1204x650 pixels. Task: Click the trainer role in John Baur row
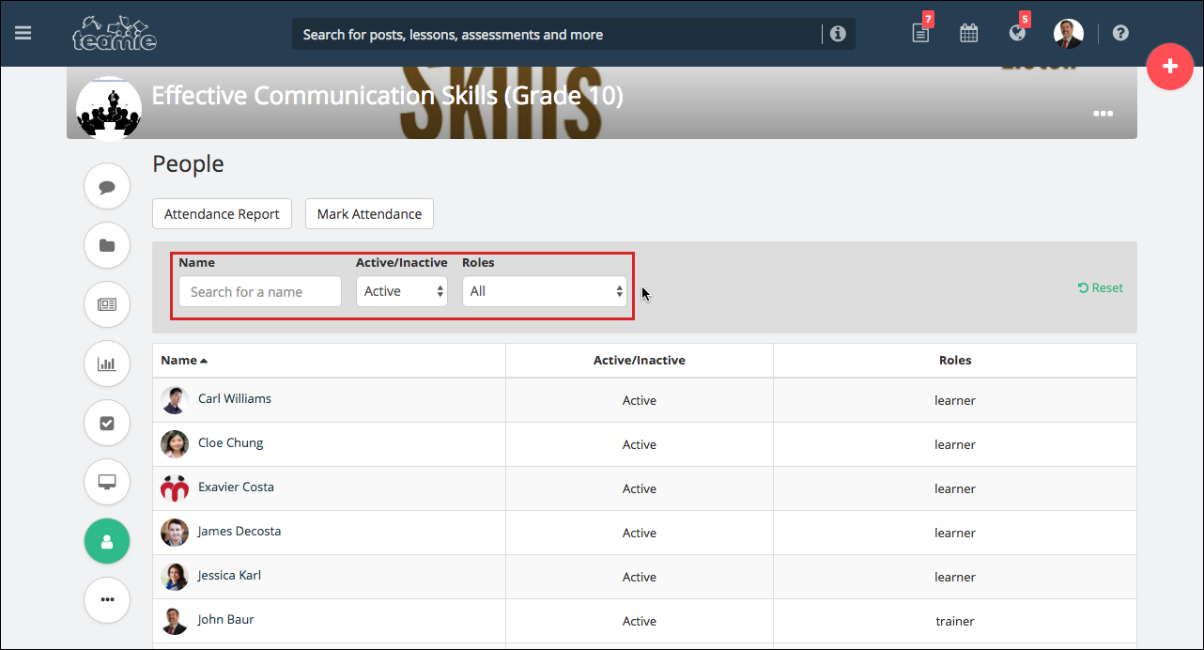(955, 621)
